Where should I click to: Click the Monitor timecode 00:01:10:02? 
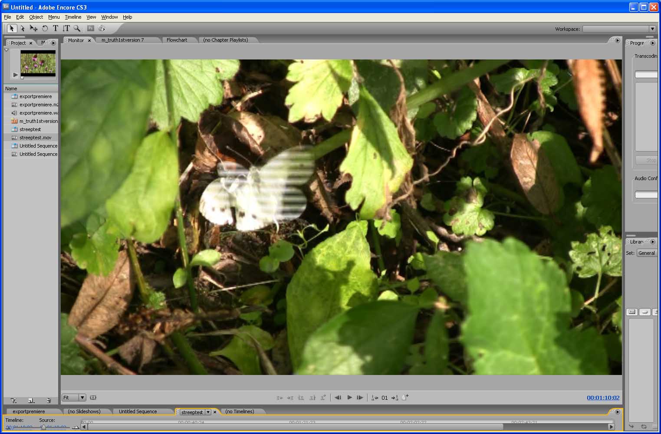[x=603, y=398]
